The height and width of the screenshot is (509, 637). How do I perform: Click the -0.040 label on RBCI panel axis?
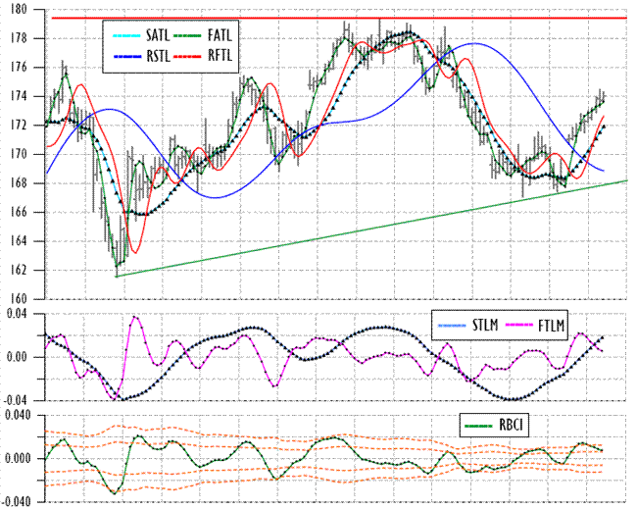pos(17,502)
